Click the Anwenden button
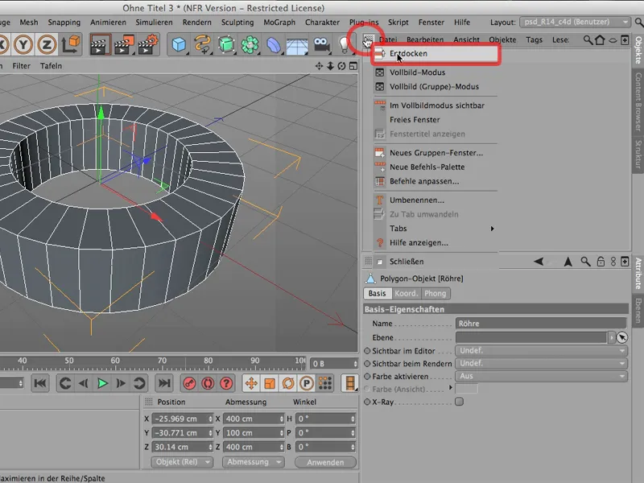Screen dimensions: 644x483 (325, 462)
